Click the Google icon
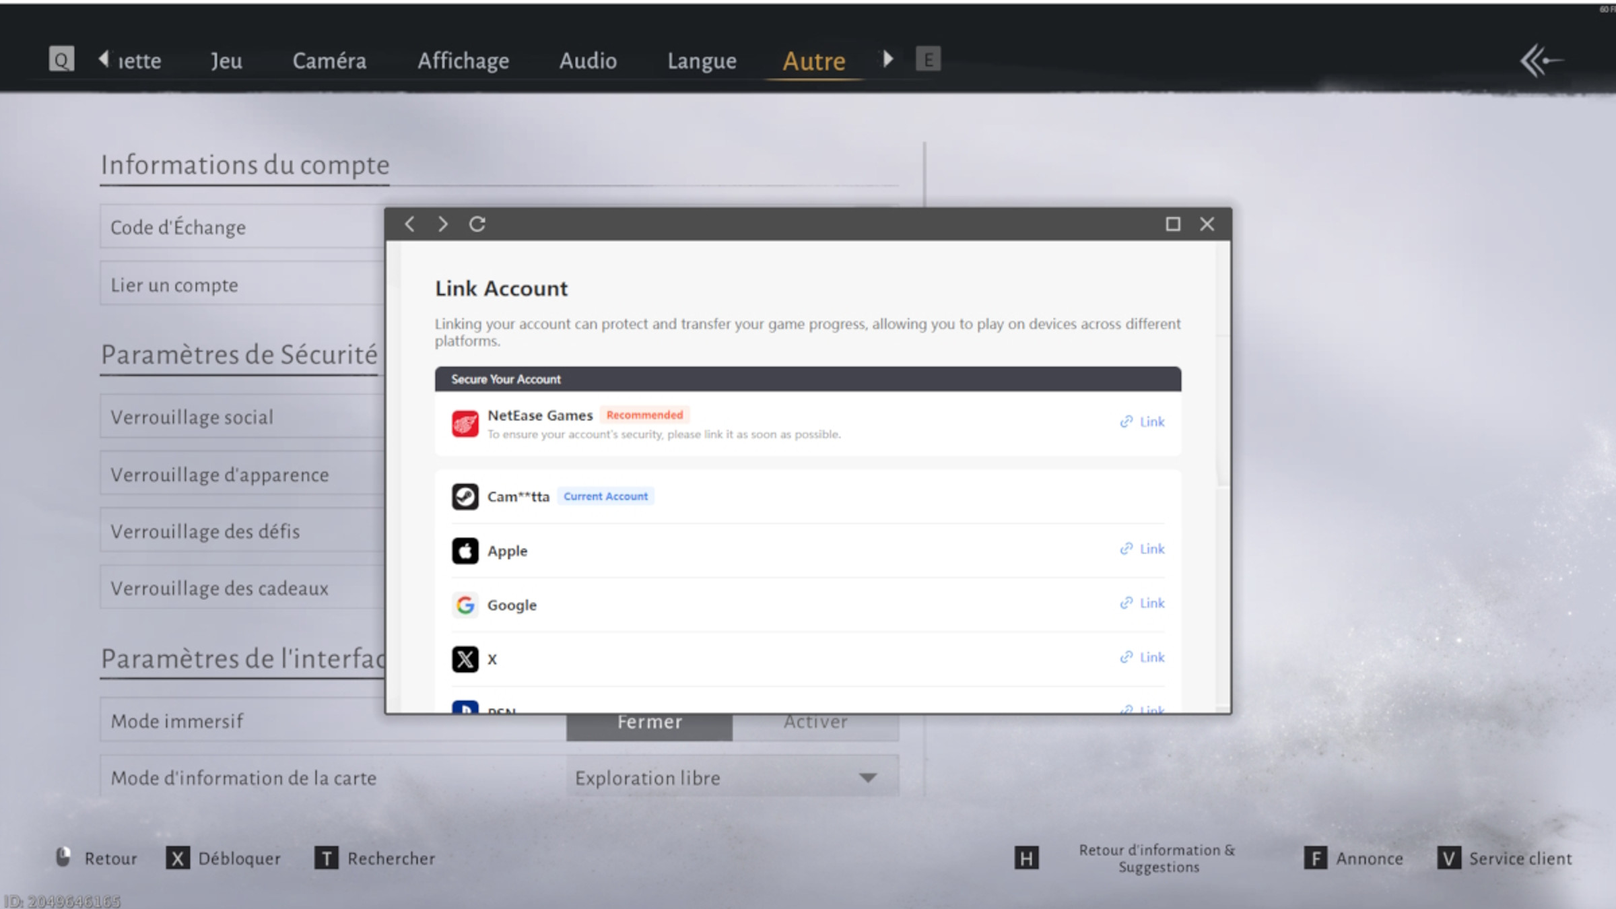The image size is (1616, 909). 465,605
